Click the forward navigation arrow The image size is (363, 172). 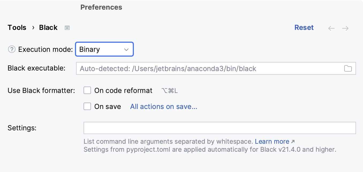point(345,28)
